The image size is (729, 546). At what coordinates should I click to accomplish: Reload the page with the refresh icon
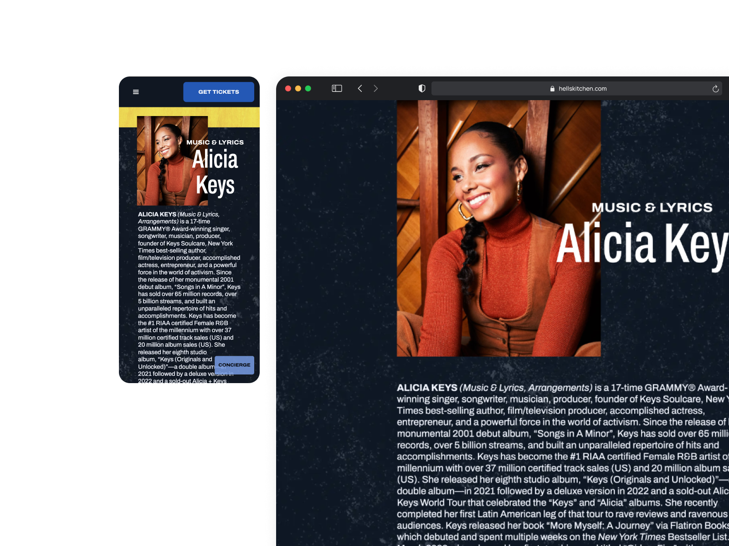715,89
